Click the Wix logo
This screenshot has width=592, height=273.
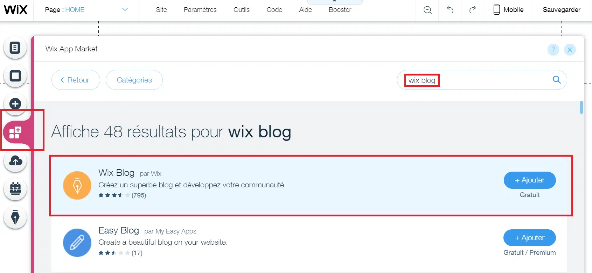(x=16, y=9)
